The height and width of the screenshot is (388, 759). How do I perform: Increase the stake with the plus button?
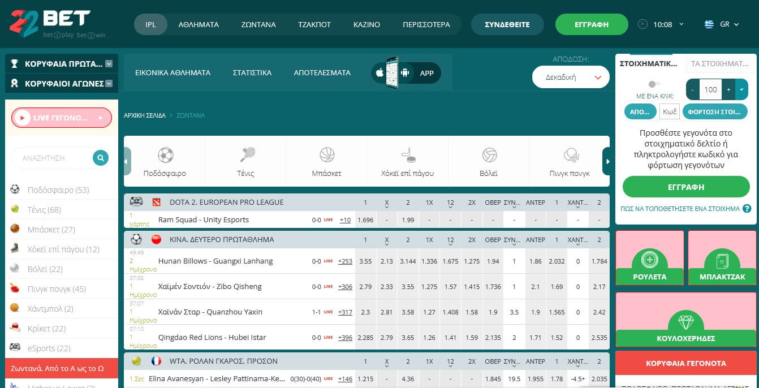[x=728, y=89]
